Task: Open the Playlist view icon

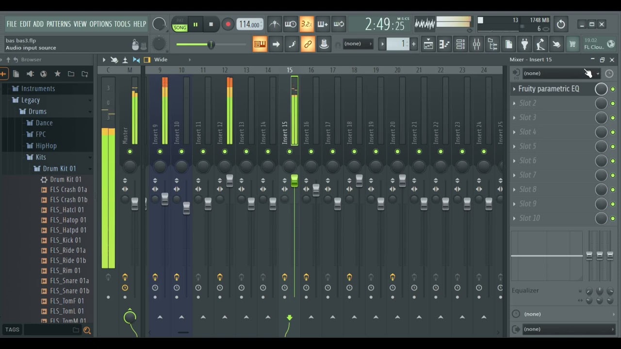Action: (428, 45)
